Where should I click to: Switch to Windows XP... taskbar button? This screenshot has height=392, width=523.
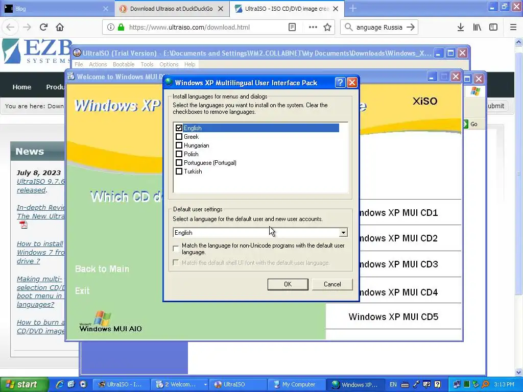point(355,384)
